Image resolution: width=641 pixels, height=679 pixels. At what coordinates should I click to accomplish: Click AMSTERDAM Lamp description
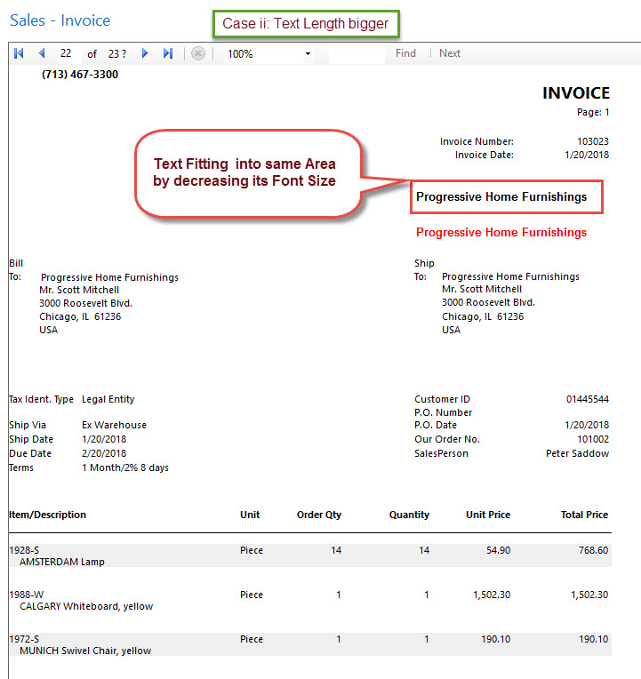coord(62,562)
